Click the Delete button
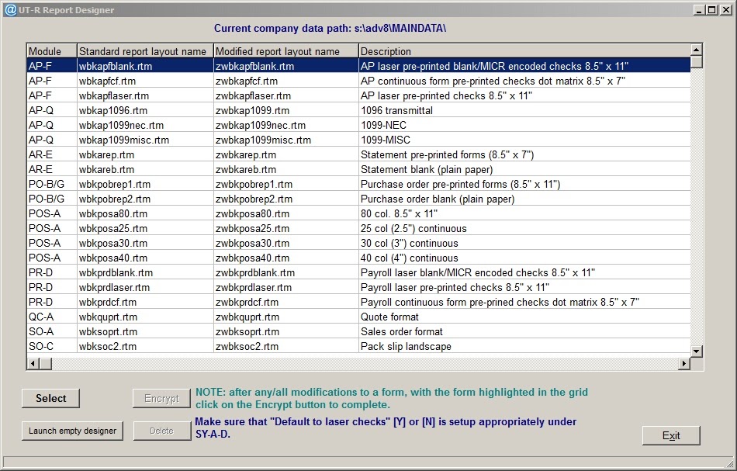 pyautogui.click(x=161, y=430)
